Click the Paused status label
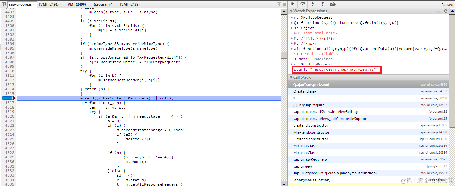The width and height of the screenshot is (455, 186). click(x=447, y=5)
